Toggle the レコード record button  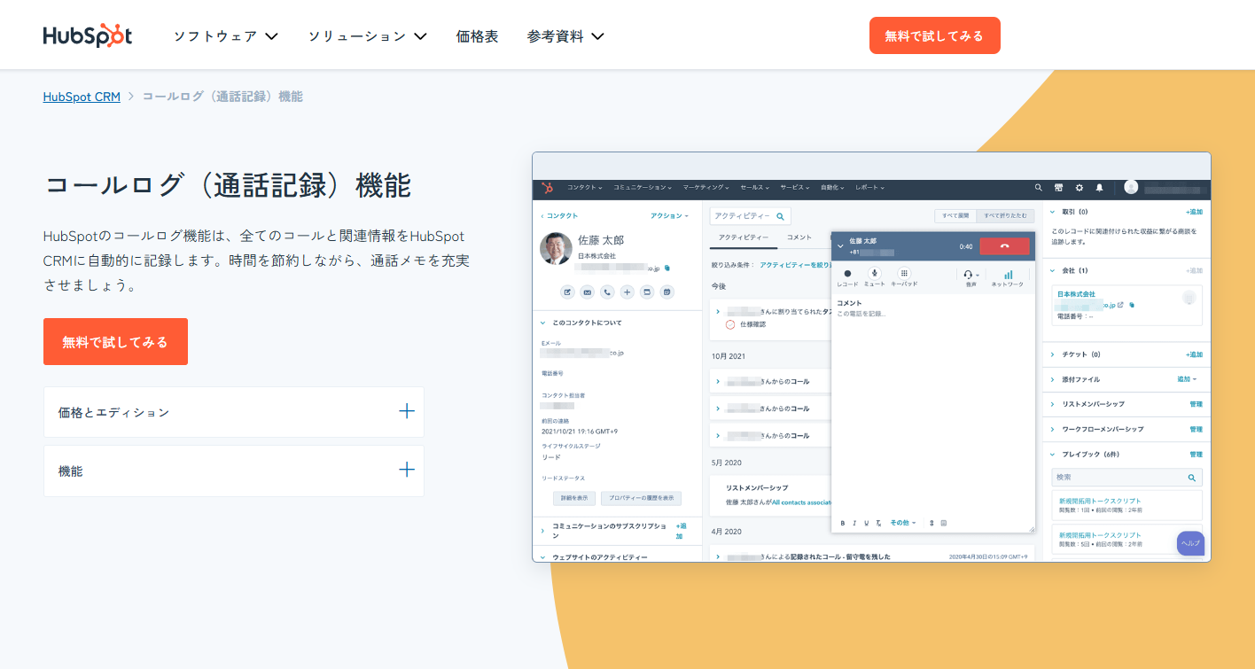click(847, 274)
